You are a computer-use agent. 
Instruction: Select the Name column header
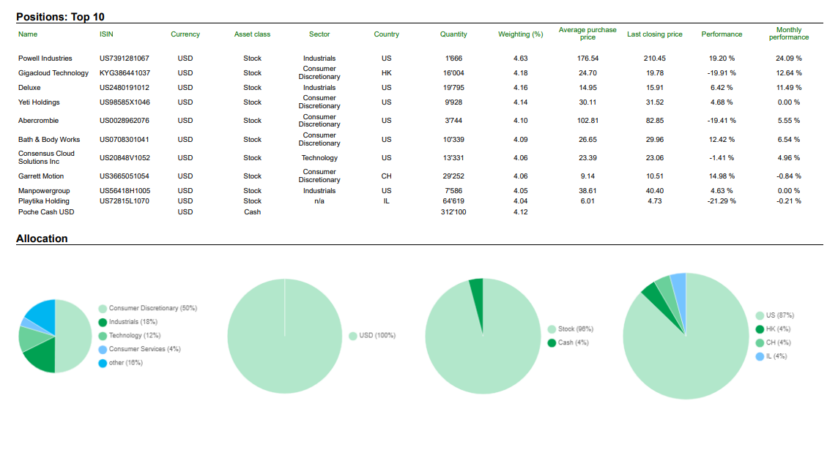tap(28, 34)
